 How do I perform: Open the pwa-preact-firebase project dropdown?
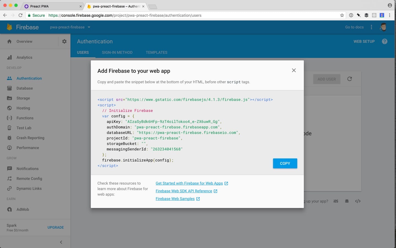70,27
